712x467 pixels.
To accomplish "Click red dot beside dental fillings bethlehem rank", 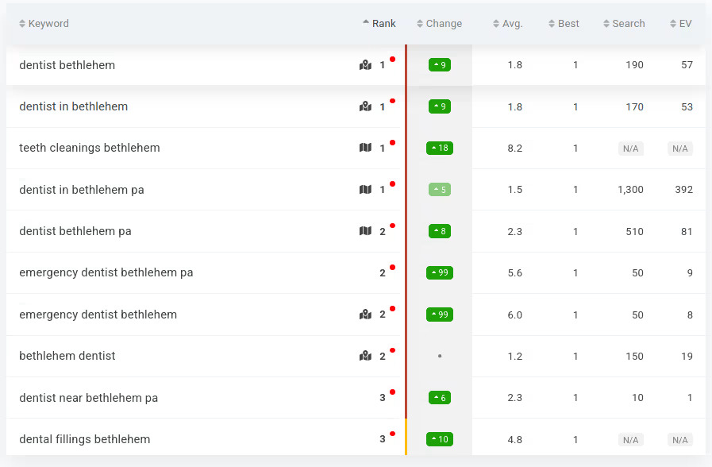I will pyautogui.click(x=392, y=434).
